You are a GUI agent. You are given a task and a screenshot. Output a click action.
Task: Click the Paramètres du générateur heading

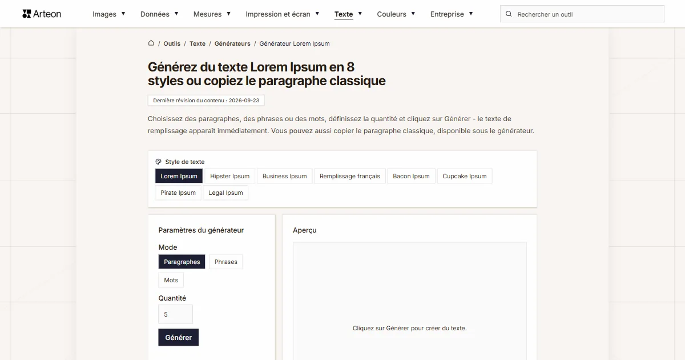point(201,230)
